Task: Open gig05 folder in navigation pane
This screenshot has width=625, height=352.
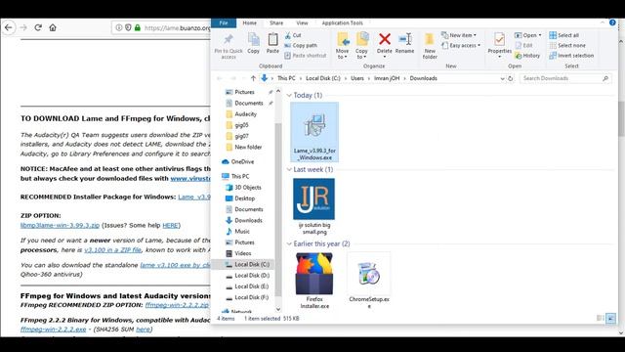Action: pyautogui.click(x=236, y=125)
